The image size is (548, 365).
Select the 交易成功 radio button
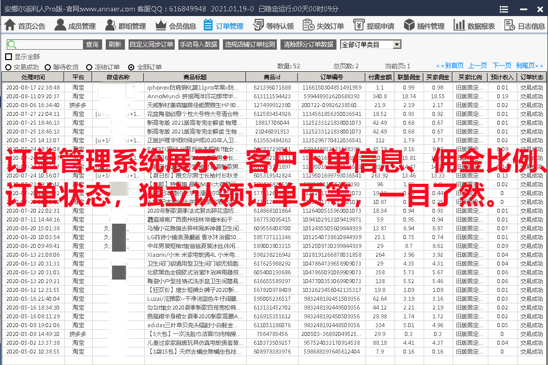(8, 67)
